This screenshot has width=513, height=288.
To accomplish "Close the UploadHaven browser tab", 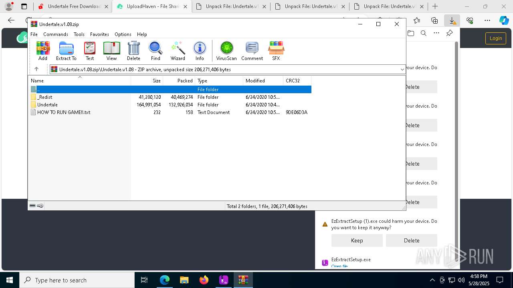I will pos(185,6).
